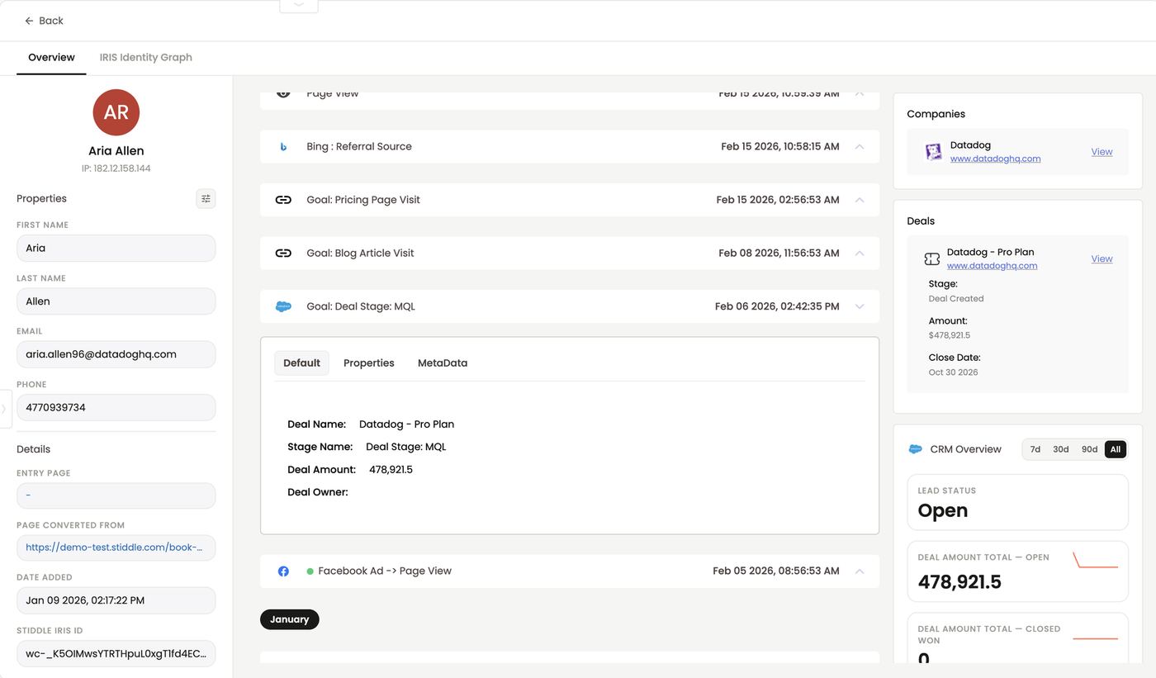Click the Bing referral source icon
Viewport: 1156px width, 678px height.
tap(283, 147)
